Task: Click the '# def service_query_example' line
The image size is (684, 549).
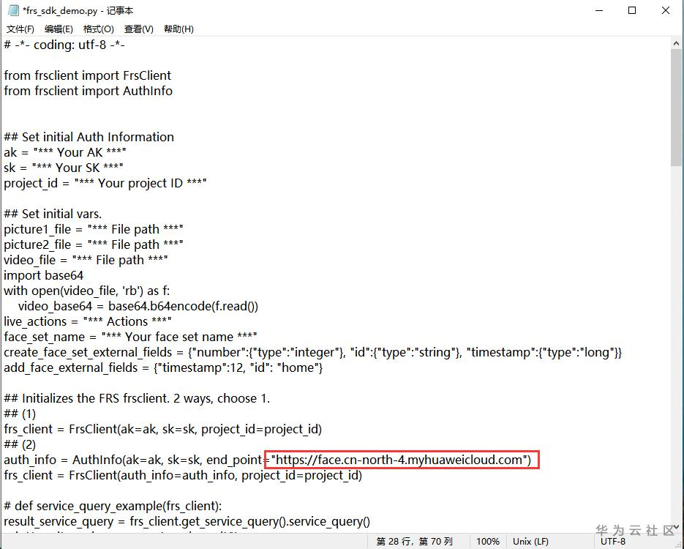Action: tap(113, 507)
